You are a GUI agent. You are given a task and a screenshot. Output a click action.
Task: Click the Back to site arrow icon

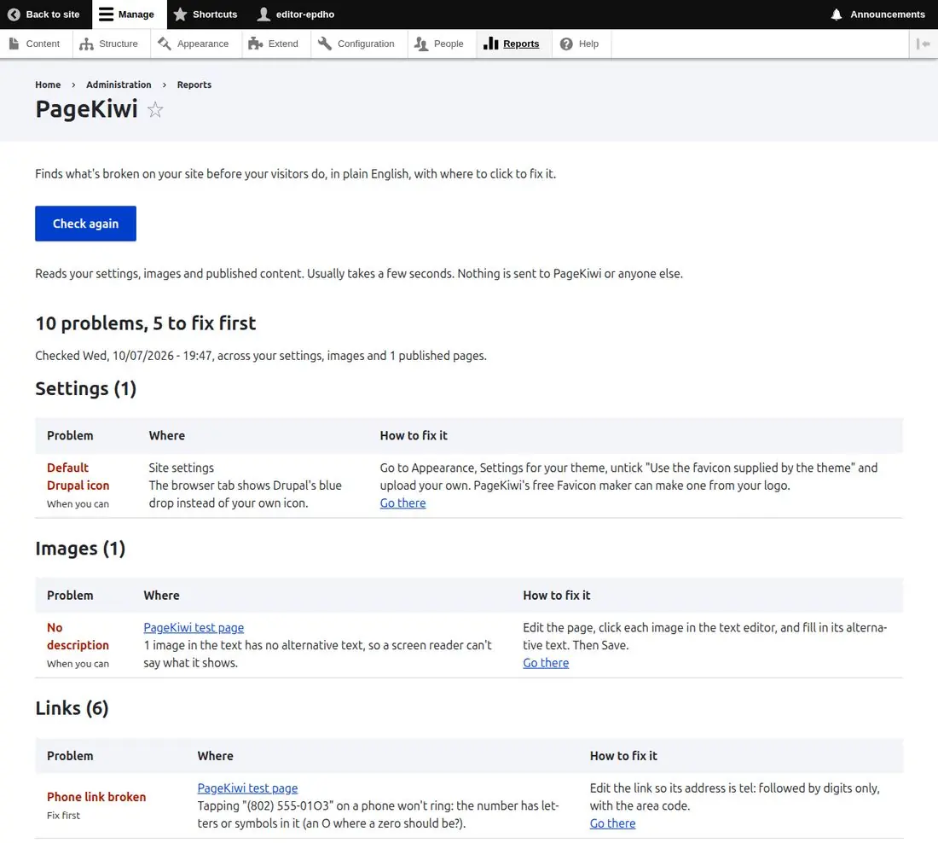tap(14, 15)
